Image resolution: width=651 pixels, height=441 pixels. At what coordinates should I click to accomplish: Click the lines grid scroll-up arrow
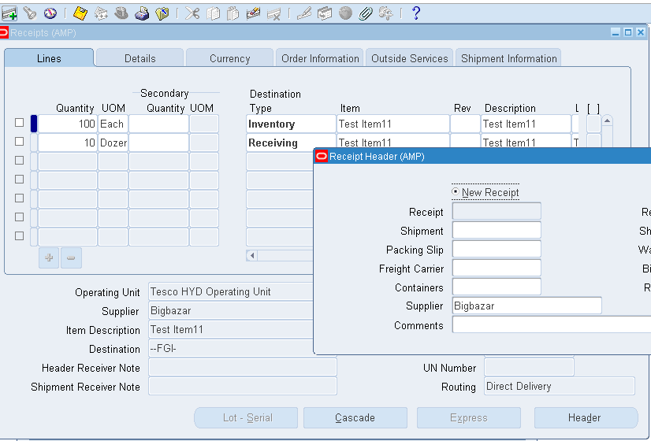[607, 120]
